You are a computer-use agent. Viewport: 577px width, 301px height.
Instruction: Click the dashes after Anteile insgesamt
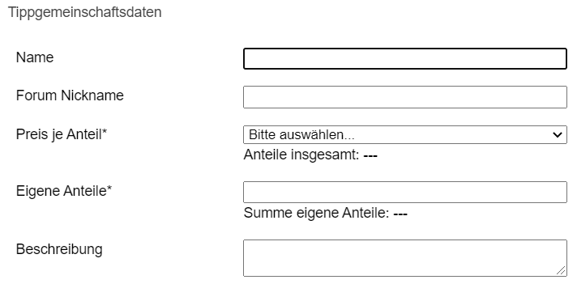[x=370, y=156]
